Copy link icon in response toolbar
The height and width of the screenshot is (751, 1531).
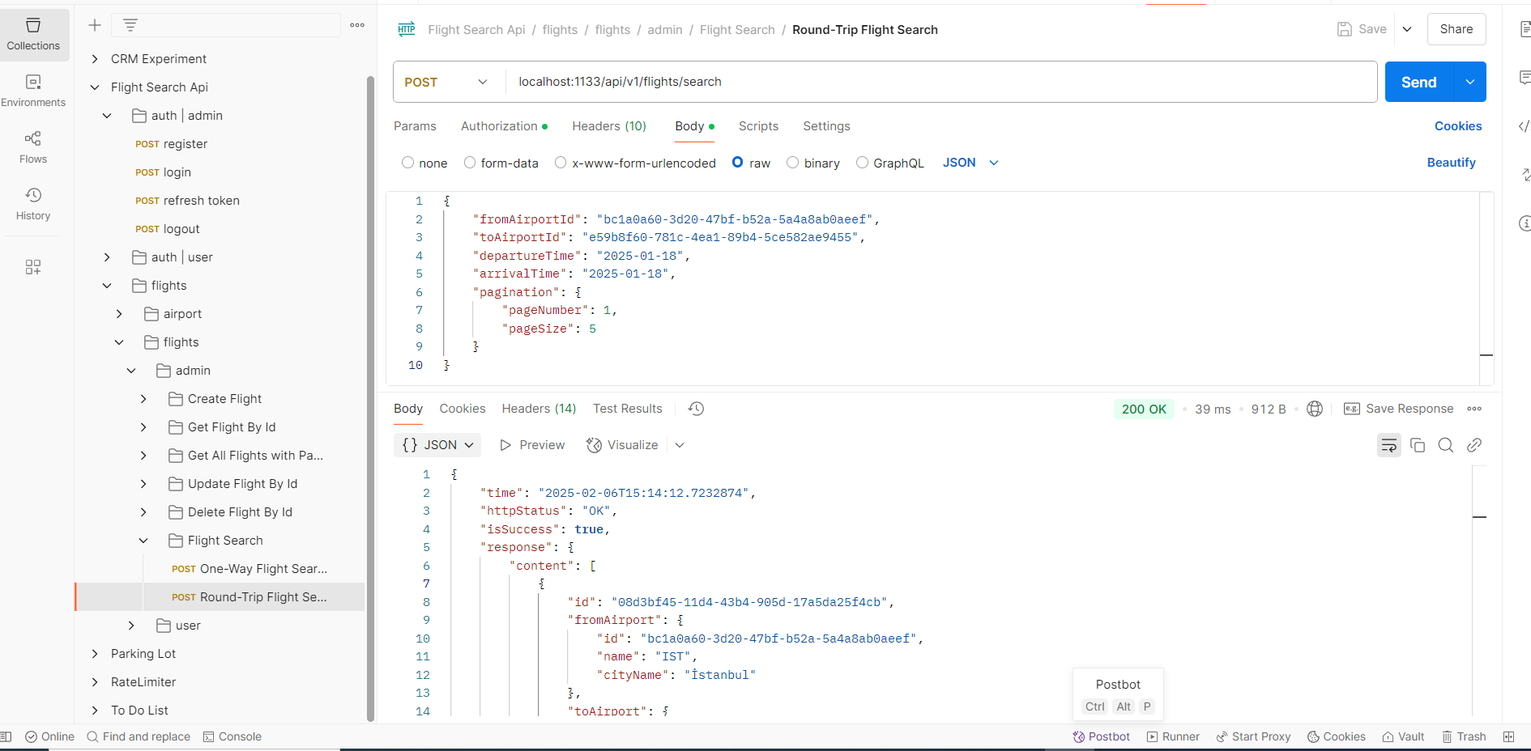tap(1474, 445)
